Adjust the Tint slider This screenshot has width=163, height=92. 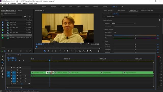point(135,38)
